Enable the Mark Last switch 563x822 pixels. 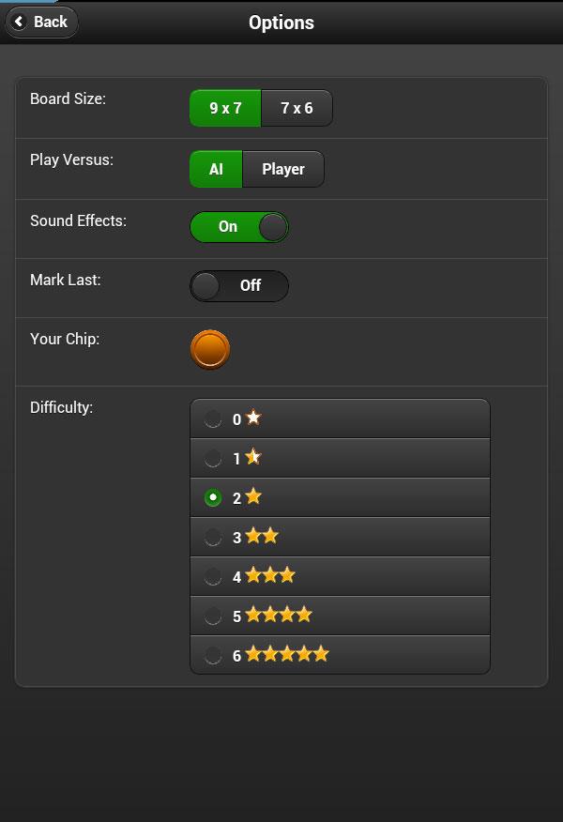tap(239, 285)
